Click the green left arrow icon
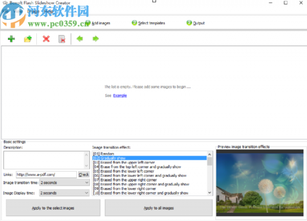Image resolution: width=307 pixels, height=221 pixels. (80, 39)
